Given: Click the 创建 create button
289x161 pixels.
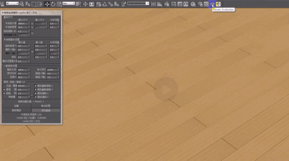Looking at the screenshot, I should (x=16, y=106).
